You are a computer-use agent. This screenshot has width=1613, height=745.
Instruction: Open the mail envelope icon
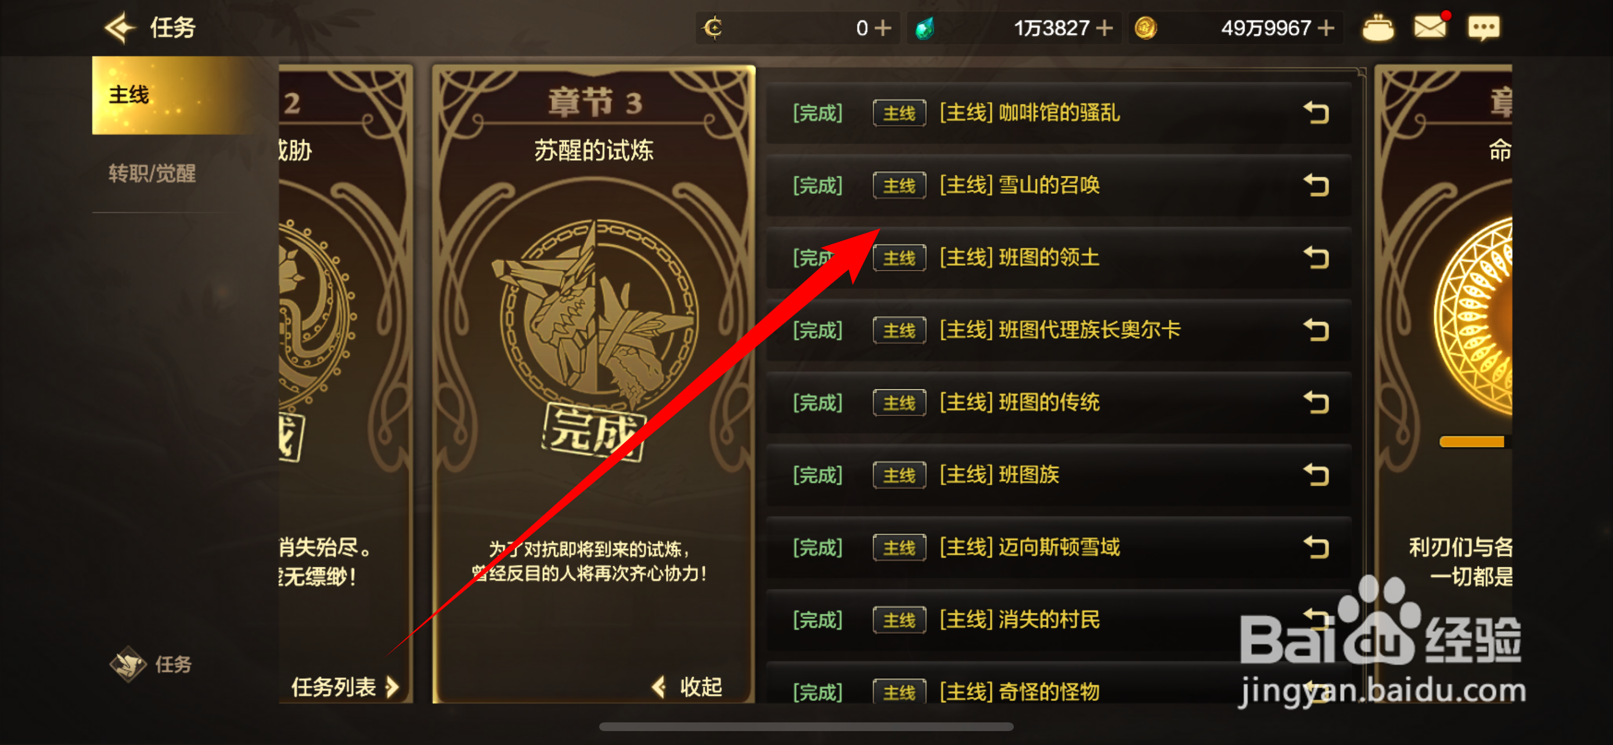click(1430, 27)
